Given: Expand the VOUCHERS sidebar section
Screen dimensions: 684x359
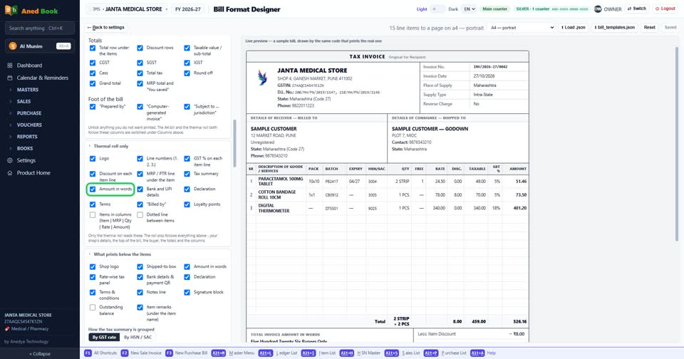Looking at the screenshot, I should 29,125.
